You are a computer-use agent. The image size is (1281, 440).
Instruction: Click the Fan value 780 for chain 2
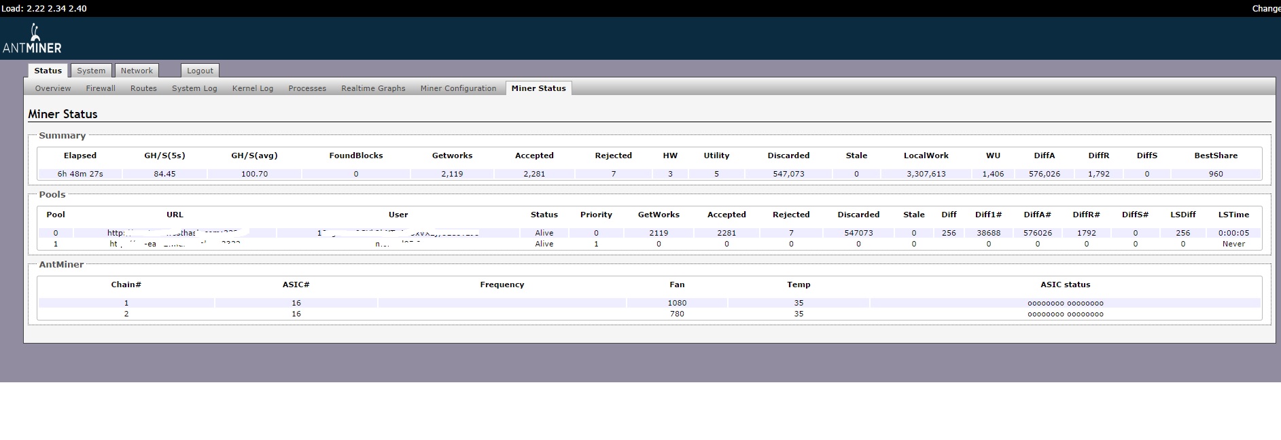tap(677, 314)
